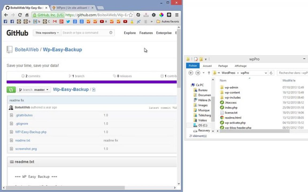Open the BoiteAWeb owner link
Viewport: 308px width, 192px height.
click(27, 50)
